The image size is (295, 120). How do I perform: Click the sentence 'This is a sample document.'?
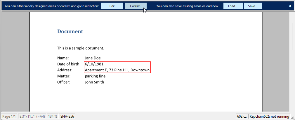tap(81, 48)
